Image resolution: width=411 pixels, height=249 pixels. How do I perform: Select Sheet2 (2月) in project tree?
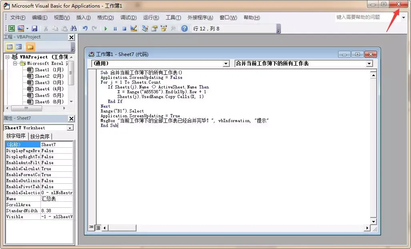click(x=45, y=76)
